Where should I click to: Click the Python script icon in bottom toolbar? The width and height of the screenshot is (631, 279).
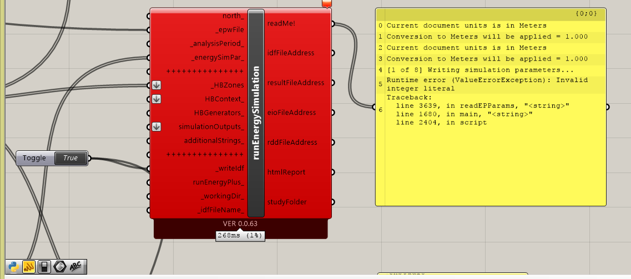click(14, 267)
